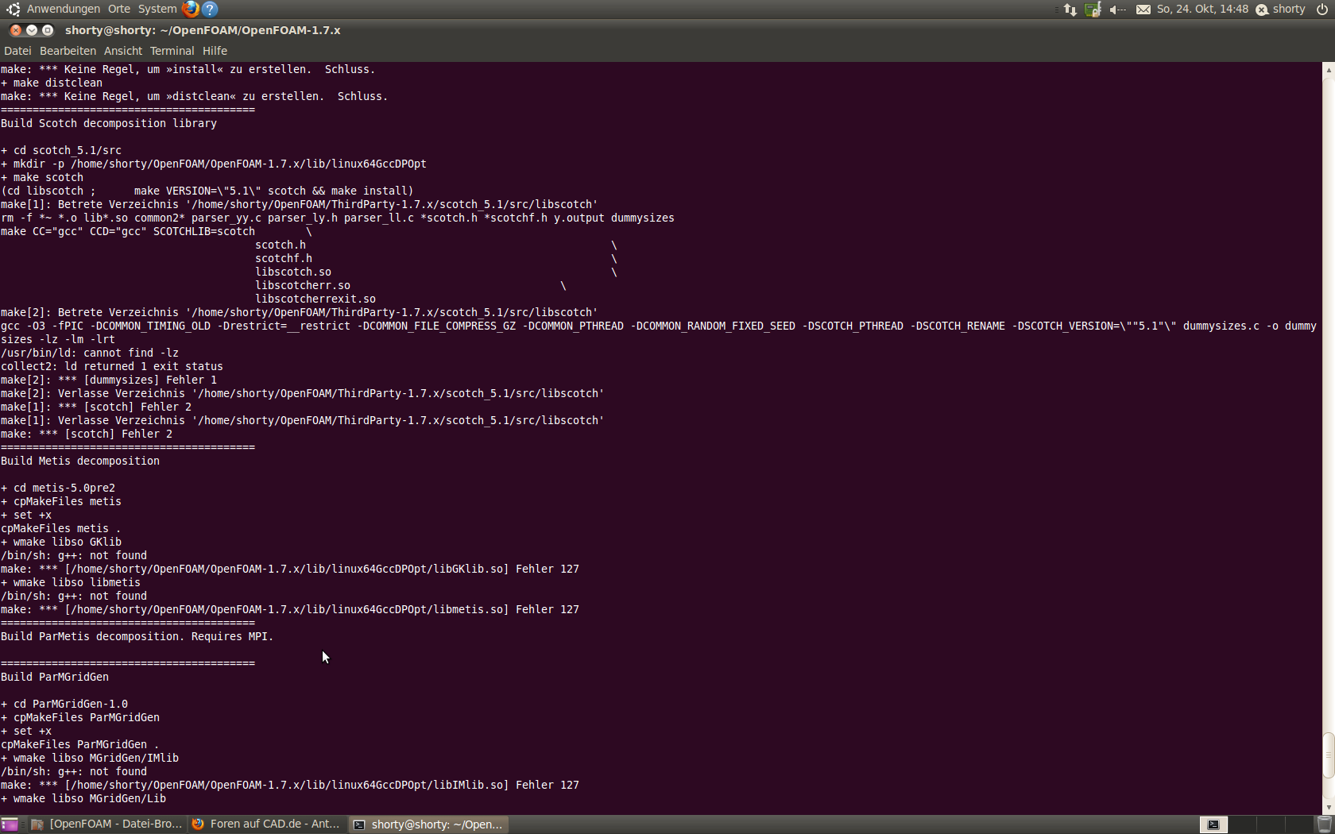1335x834 pixels.
Task: Open the messaging envelope indicator
Action: (1143, 10)
